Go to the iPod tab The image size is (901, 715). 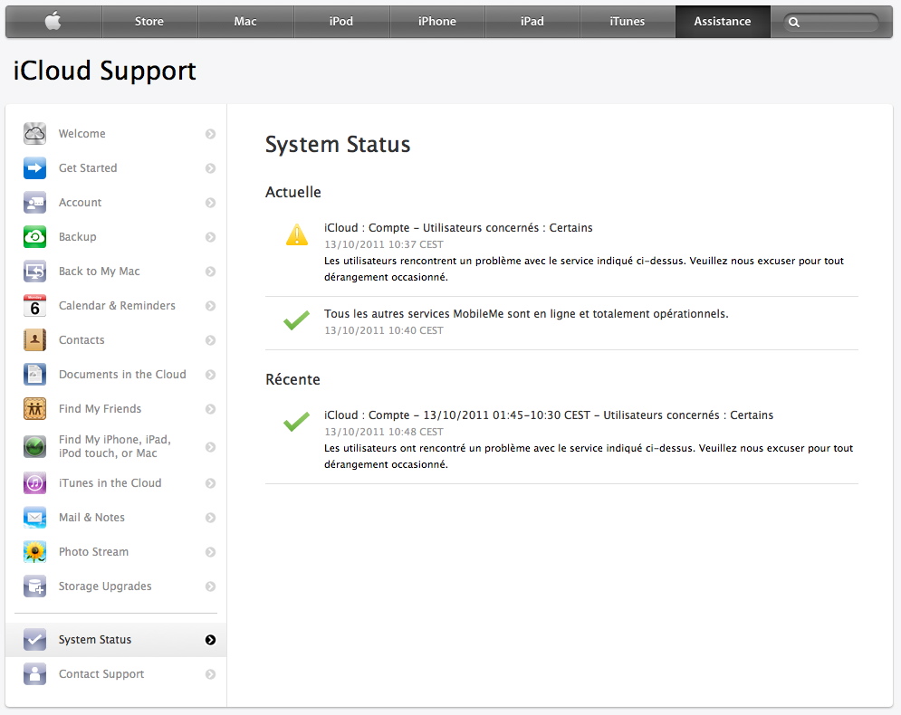(341, 21)
